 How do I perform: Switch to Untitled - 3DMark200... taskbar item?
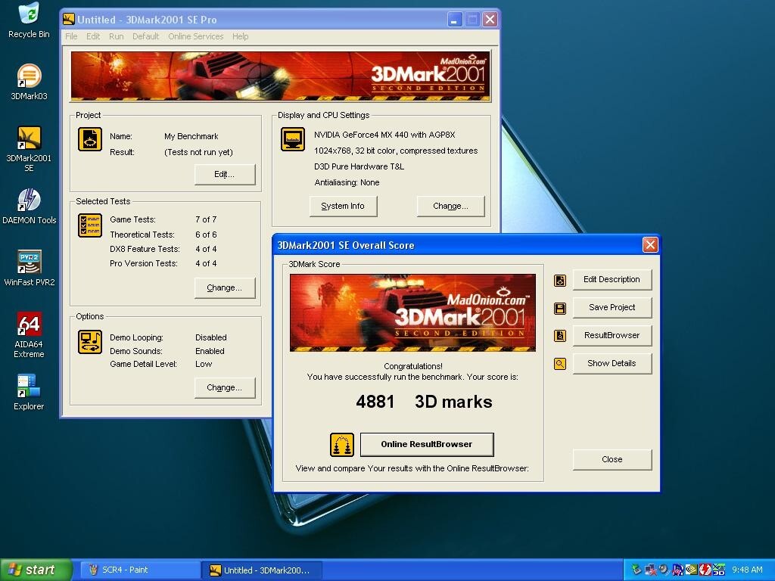coord(262,570)
